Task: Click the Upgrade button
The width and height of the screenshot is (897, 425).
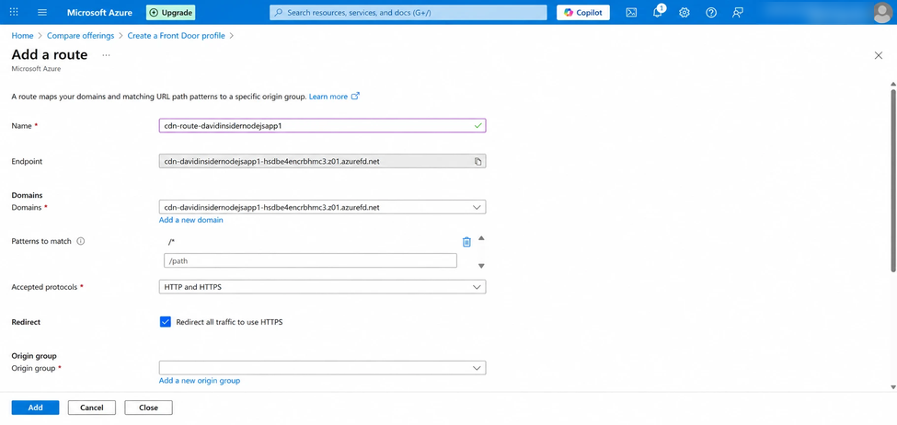Action: point(170,12)
